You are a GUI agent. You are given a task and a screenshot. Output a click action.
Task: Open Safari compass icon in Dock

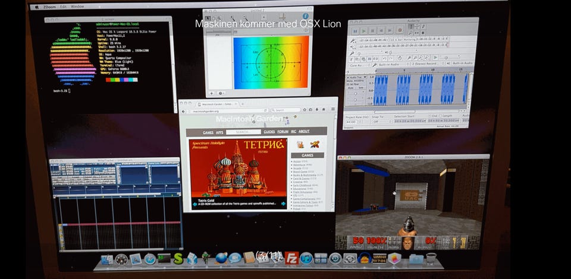click(x=150, y=259)
